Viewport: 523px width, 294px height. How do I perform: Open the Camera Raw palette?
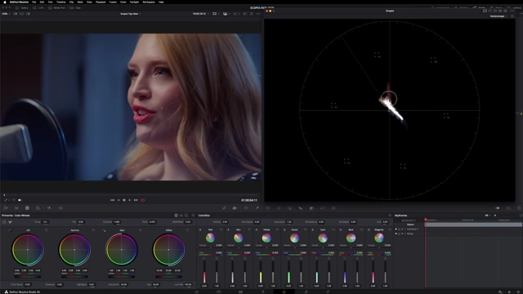point(6,208)
